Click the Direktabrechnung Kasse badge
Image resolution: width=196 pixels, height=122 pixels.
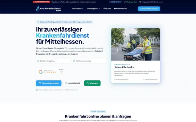click(53, 61)
